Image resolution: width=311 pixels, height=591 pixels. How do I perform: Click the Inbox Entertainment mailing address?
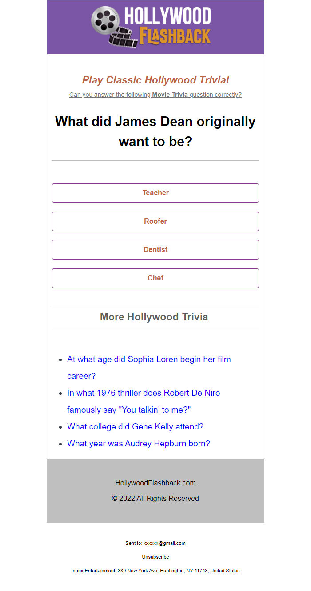155,571
